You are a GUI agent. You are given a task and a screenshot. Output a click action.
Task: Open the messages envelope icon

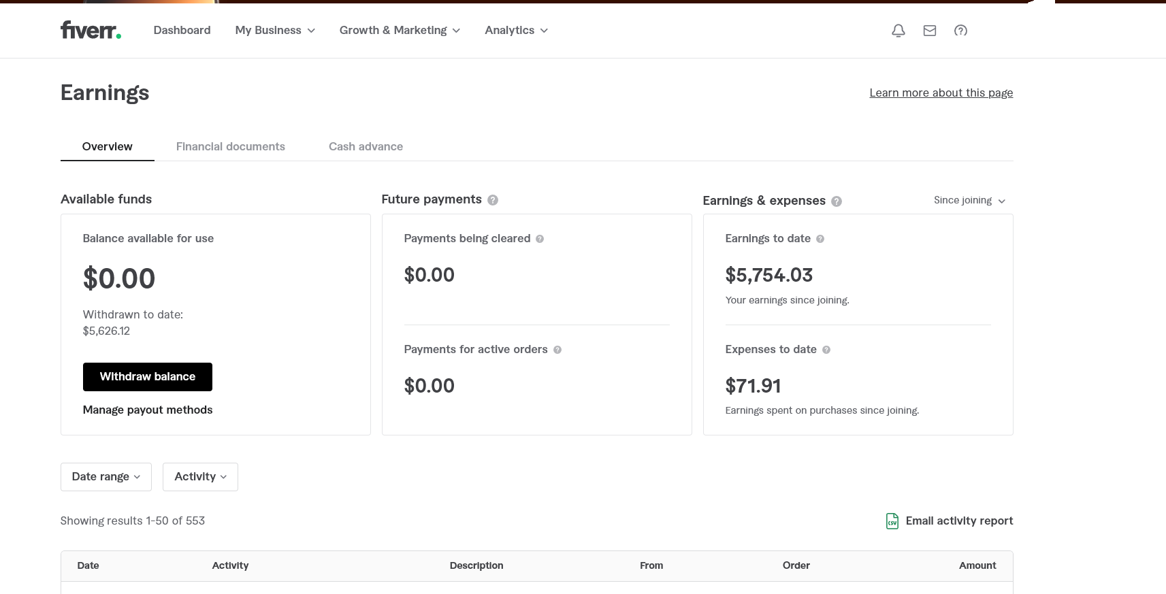pos(930,31)
